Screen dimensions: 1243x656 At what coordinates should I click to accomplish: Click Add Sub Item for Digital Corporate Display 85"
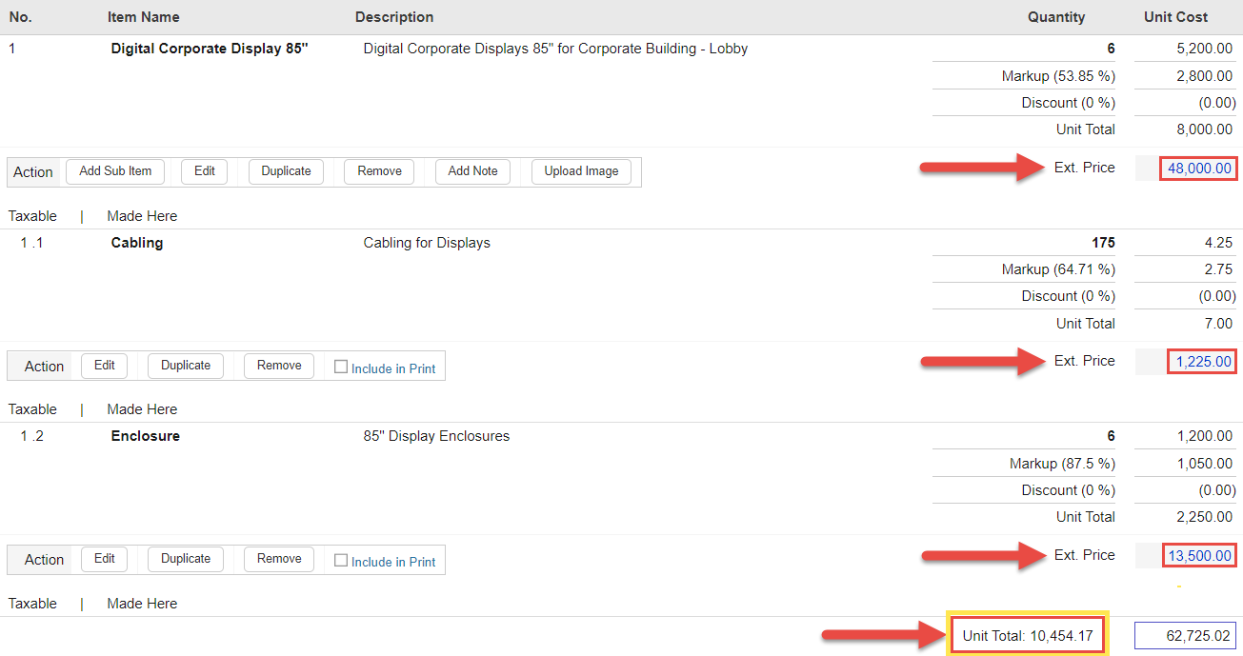coord(114,171)
